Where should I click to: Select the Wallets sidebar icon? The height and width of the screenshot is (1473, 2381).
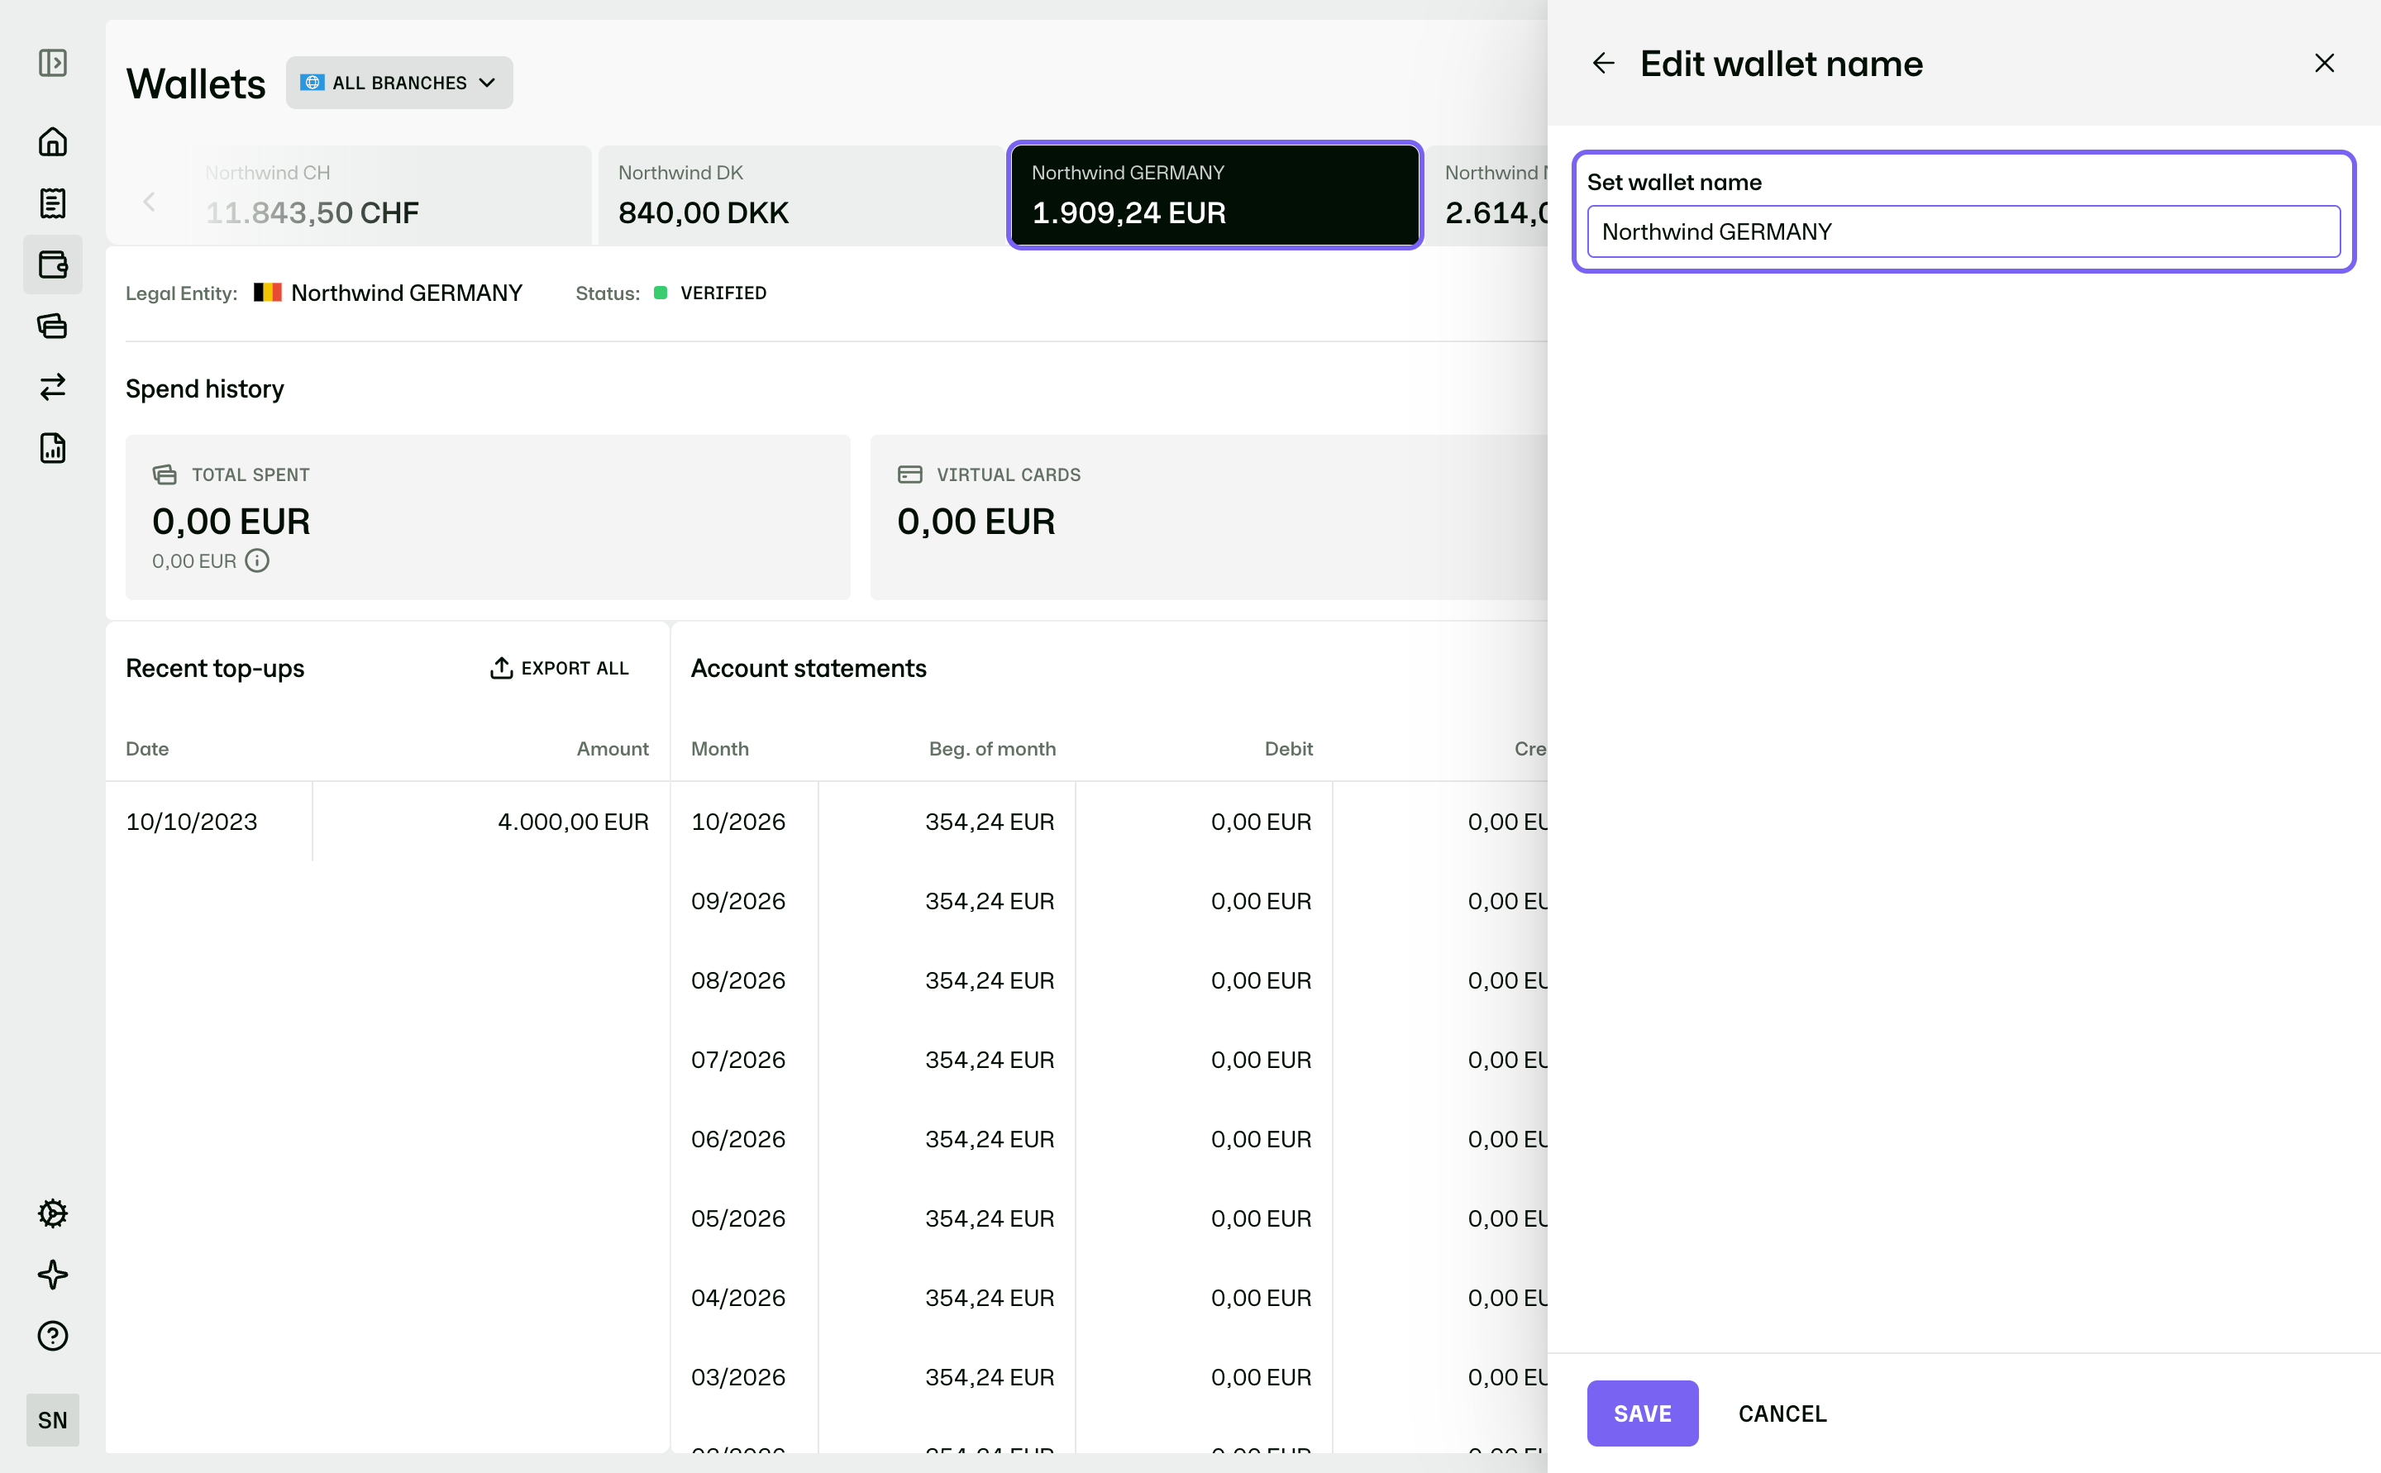point(53,265)
